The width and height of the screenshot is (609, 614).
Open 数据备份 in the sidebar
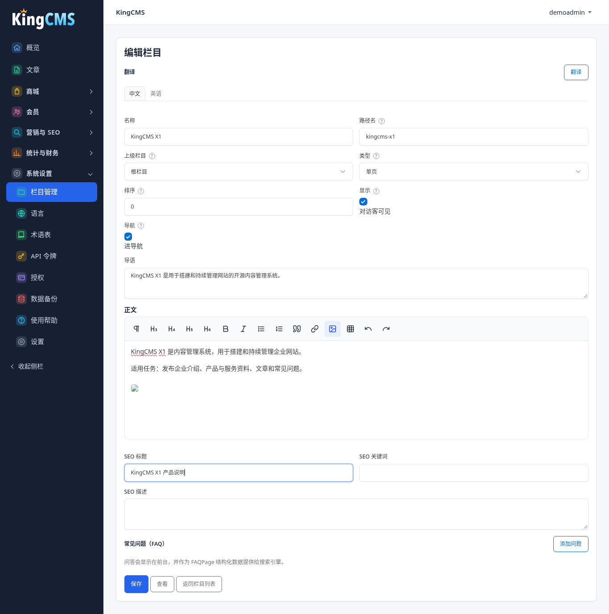click(x=52, y=299)
